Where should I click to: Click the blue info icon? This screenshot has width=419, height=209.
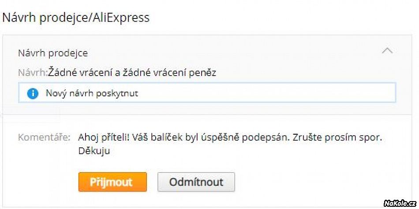(x=33, y=93)
